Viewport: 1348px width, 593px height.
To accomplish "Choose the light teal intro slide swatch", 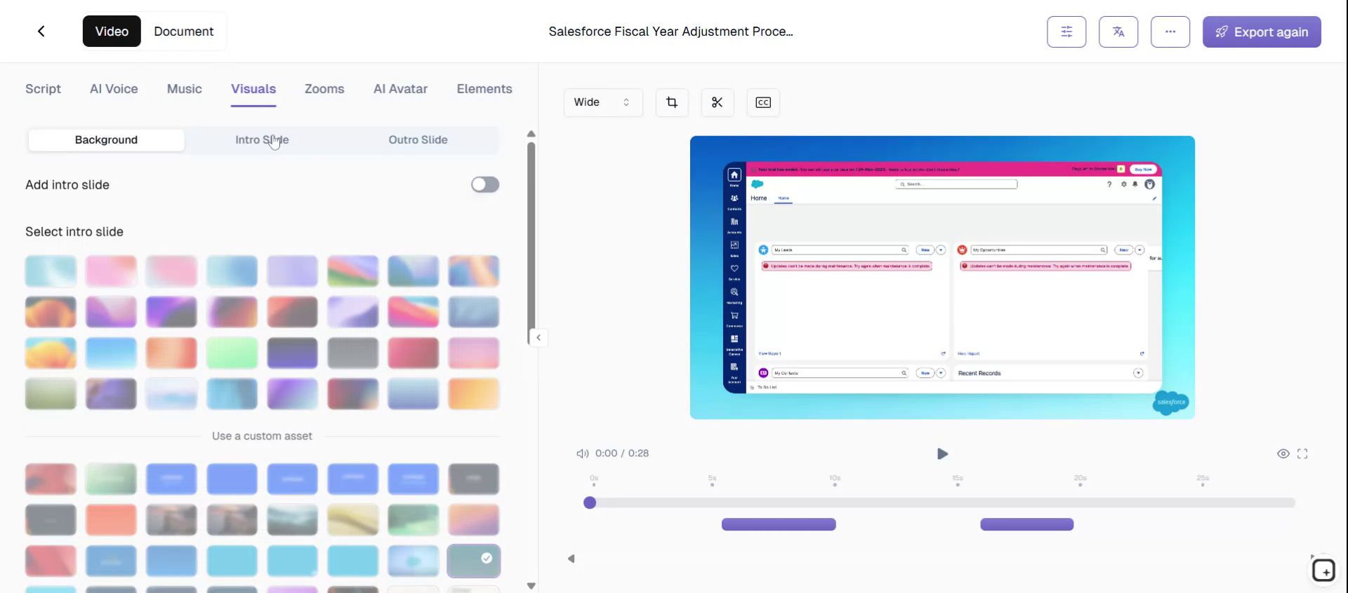I will pyautogui.click(x=51, y=271).
